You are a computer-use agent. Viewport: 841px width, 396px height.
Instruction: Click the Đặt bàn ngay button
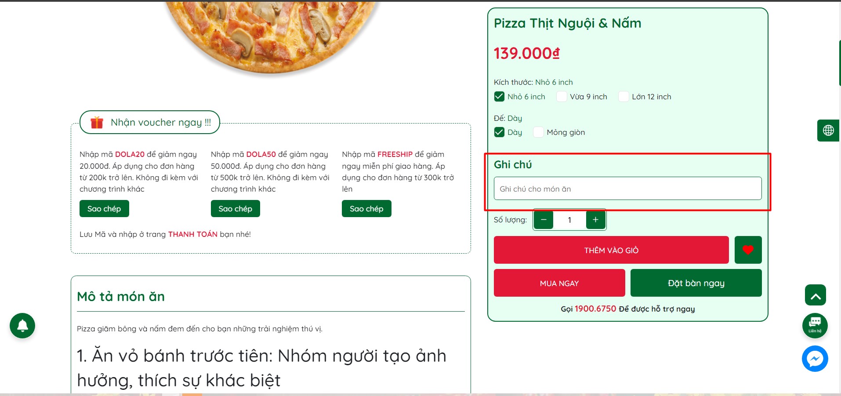tap(696, 283)
